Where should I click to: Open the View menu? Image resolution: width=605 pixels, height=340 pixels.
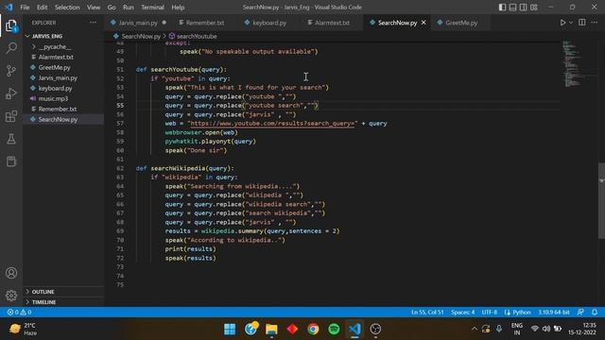click(x=94, y=8)
